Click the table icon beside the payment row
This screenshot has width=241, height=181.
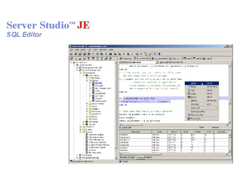point(93,96)
